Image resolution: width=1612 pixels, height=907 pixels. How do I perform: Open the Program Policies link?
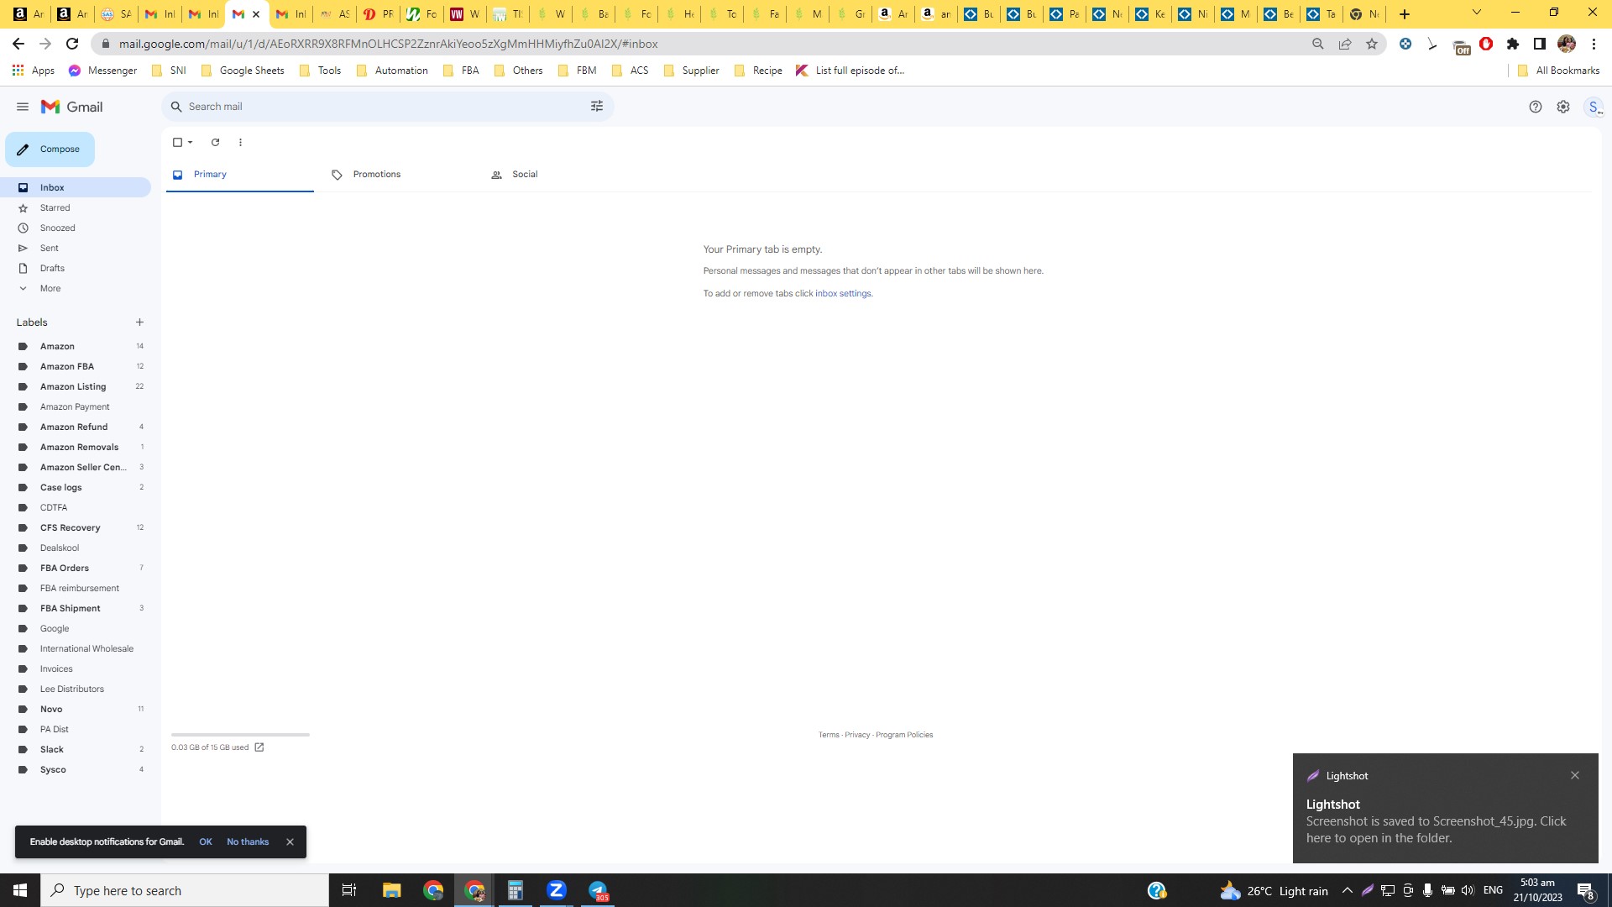pos(904,735)
